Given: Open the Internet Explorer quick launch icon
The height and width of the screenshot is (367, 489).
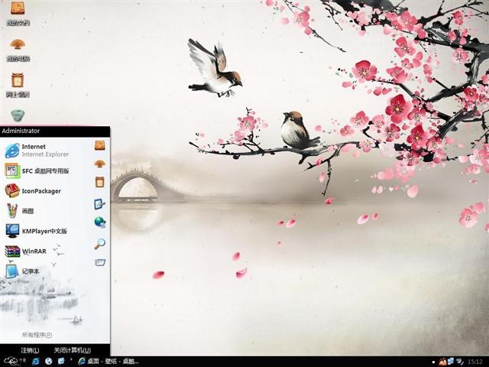Looking at the screenshot, I should 36,362.
